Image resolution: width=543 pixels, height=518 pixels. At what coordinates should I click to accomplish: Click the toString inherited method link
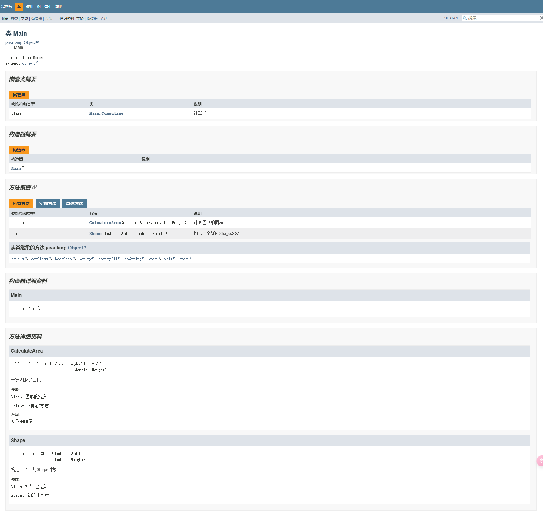coord(133,259)
